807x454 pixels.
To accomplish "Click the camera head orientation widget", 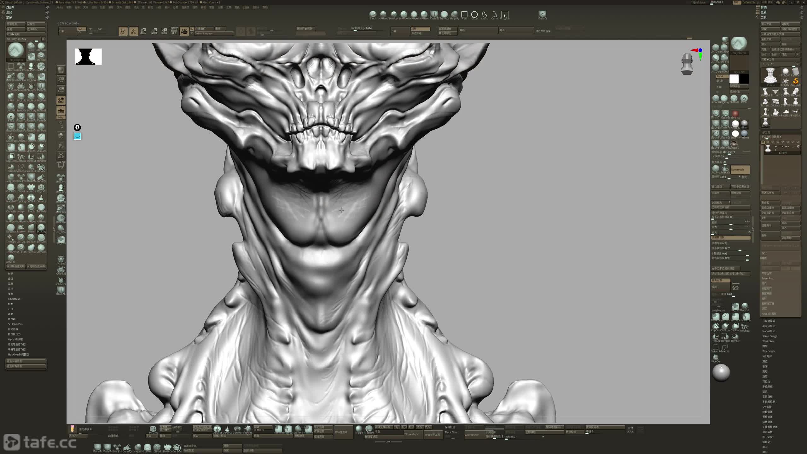I will [x=687, y=64].
